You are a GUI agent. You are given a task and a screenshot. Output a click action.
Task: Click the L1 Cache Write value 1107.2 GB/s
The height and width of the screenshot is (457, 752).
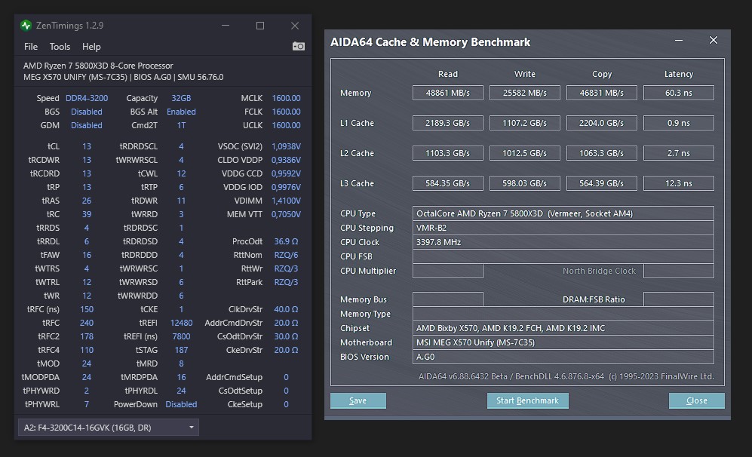click(x=525, y=123)
